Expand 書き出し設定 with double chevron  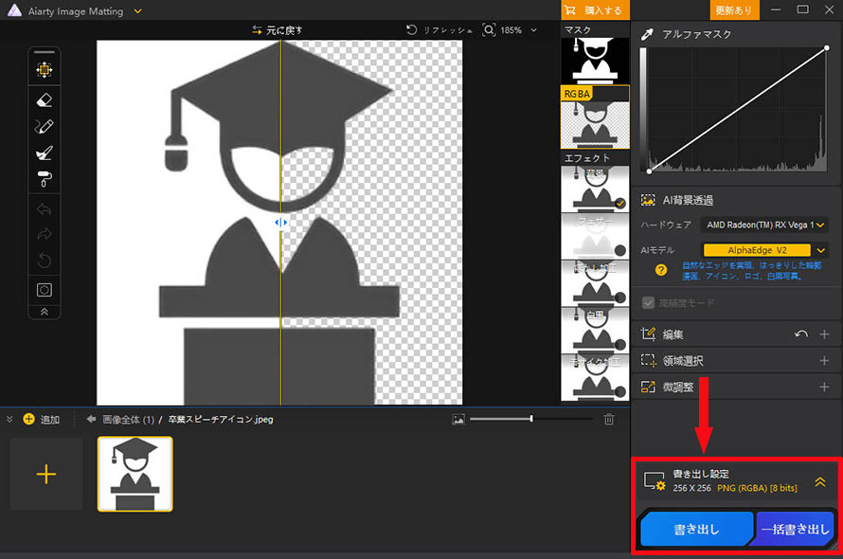[x=820, y=481]
